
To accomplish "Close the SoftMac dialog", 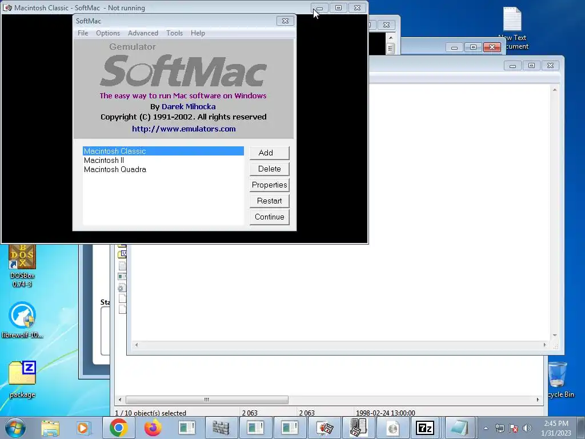I will click(285, 21).
